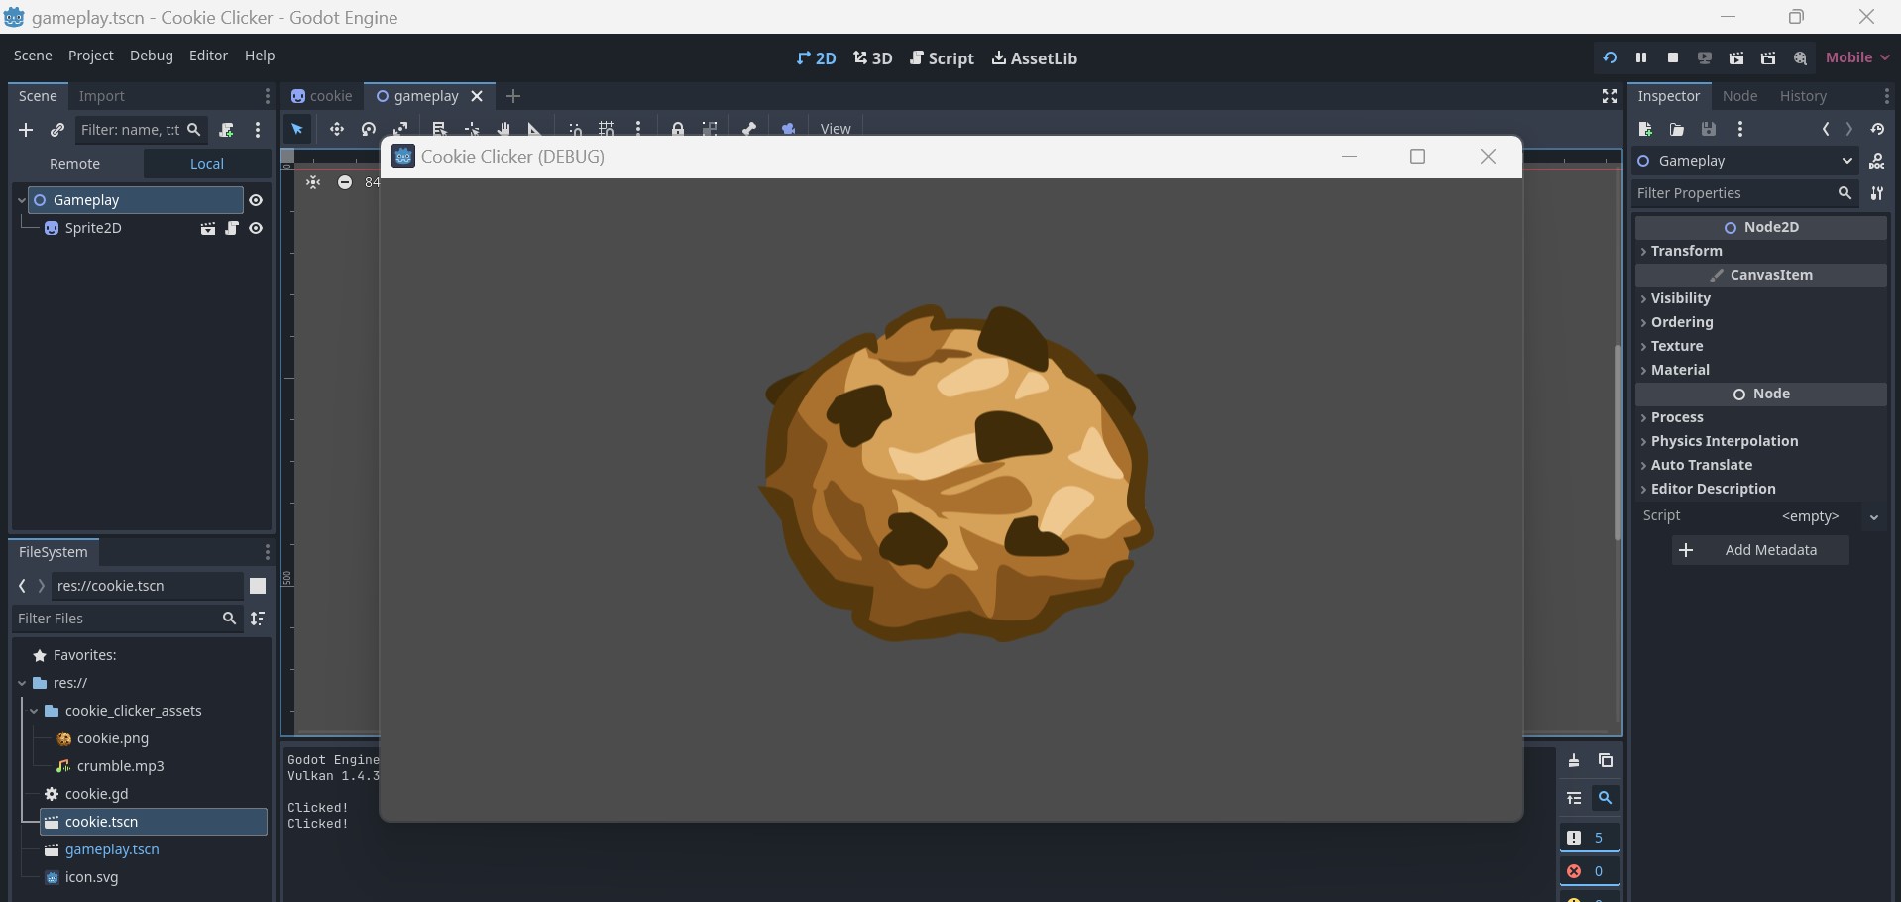The height and width of the screenshot is (902, 1901).
Task: Toggle error messages filter showing 0
Action: (x=1590, y=871)
